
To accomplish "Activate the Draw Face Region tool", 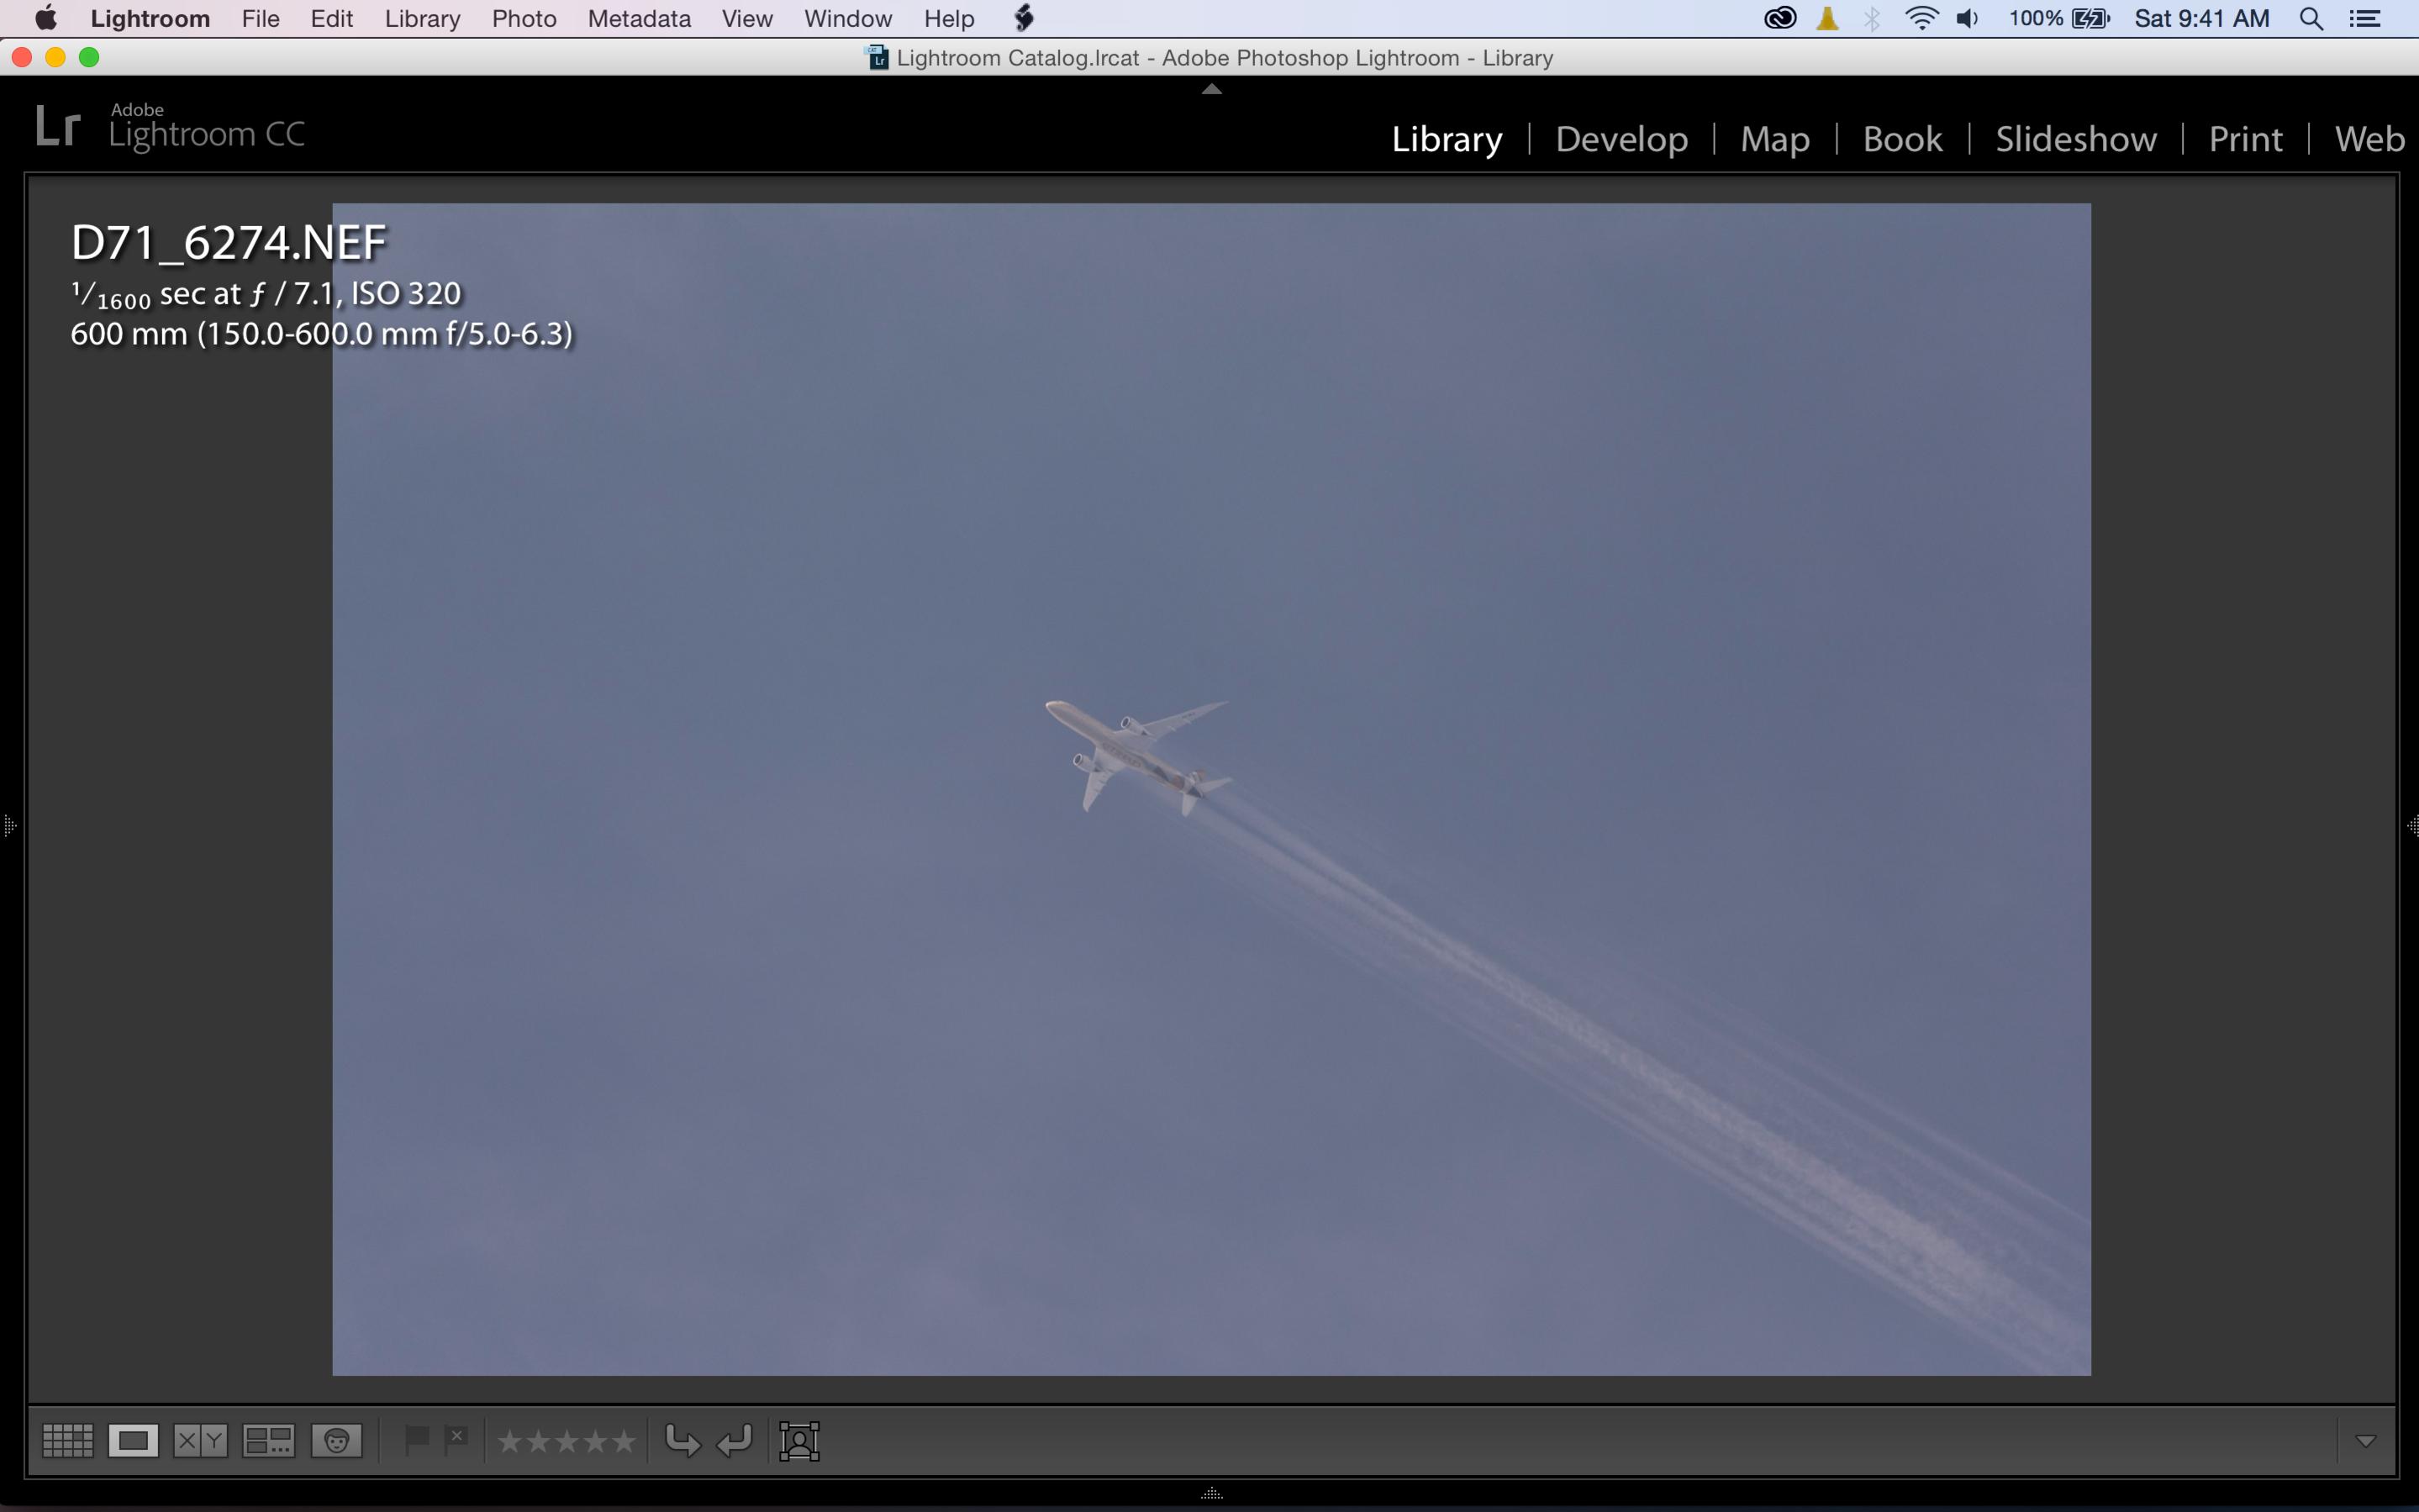I will pyautogui.click(x=799, y=1441).
